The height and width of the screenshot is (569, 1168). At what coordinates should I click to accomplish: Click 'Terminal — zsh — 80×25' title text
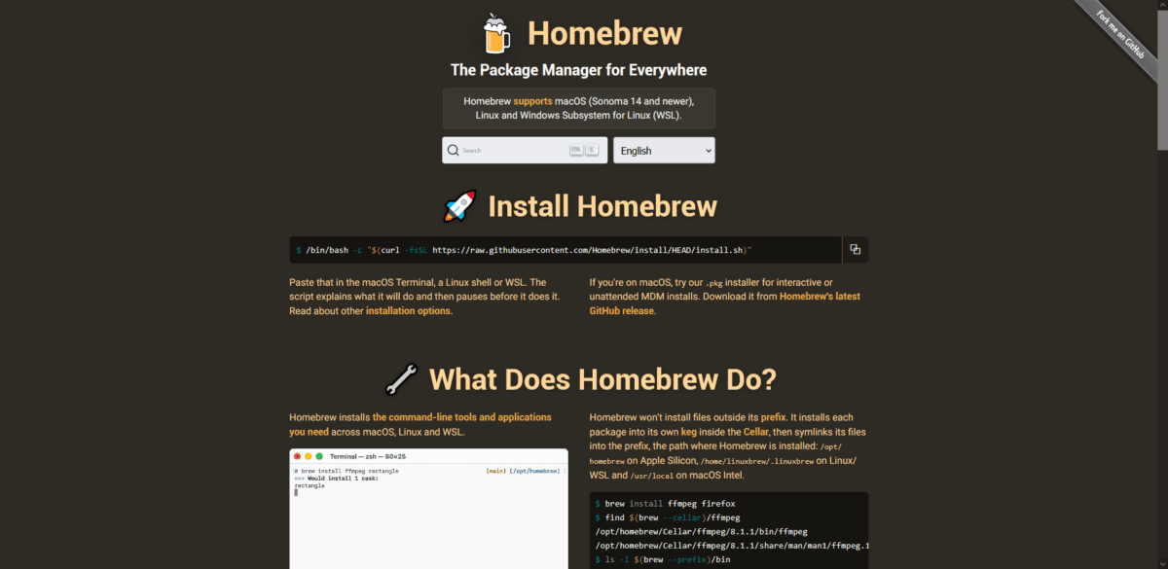(366, 456)
